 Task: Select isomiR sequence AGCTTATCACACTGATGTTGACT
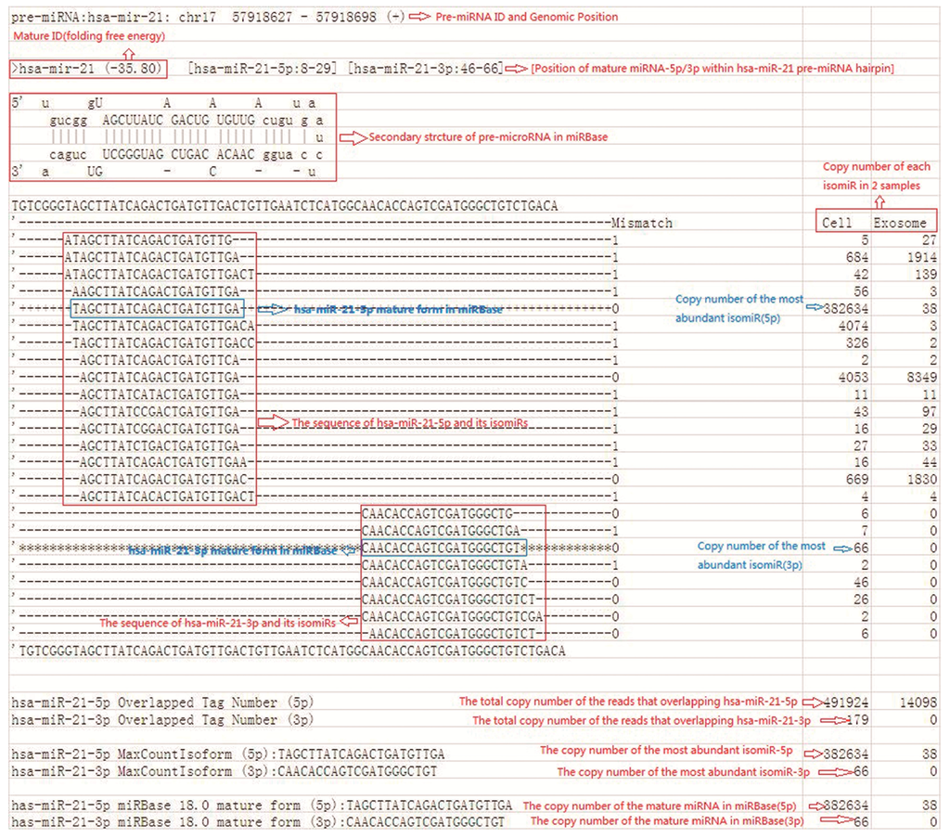pyautogui.click(x=167, y=496)
